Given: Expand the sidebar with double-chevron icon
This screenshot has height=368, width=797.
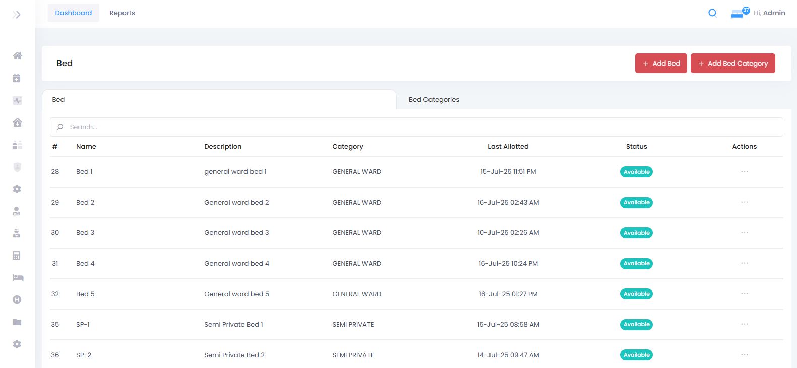Looking at the screenshot, I should pyautogui.click(x=17, y=15).
